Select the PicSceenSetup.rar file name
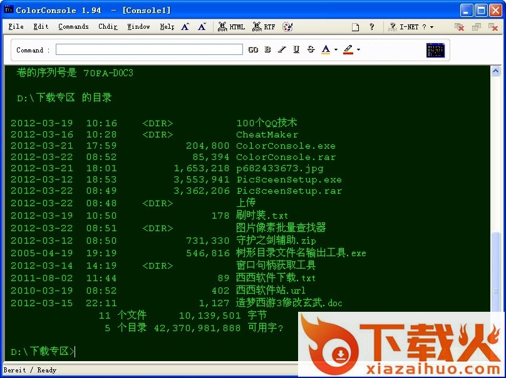506x378 pixels. [x=289, y=191]
